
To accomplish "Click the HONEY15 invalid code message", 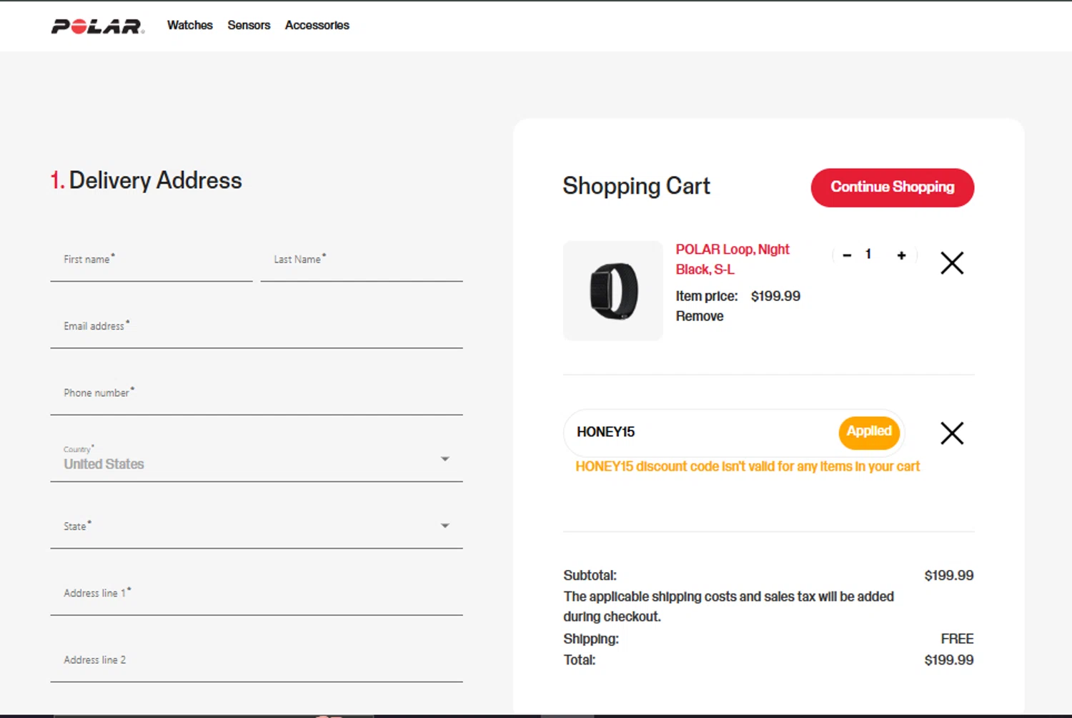I will (748, 466).
